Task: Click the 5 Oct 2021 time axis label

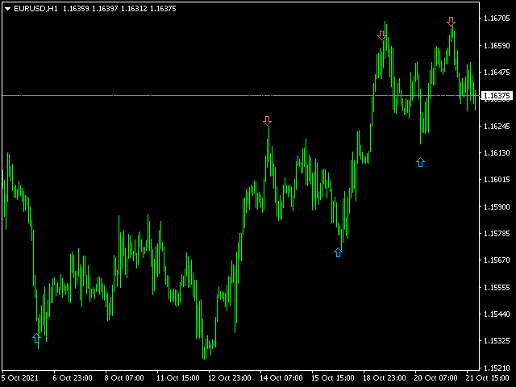Action: click(21, 377)
